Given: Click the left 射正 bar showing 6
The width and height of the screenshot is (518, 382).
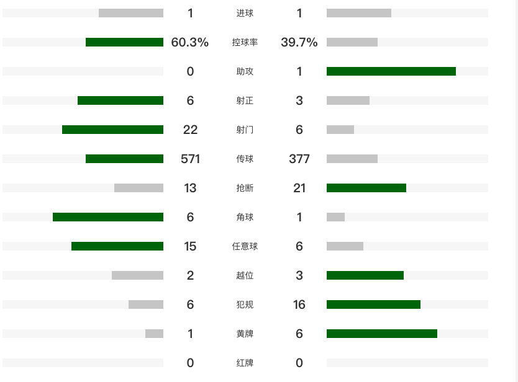Looking at the screenshot, I should (120, 100).
